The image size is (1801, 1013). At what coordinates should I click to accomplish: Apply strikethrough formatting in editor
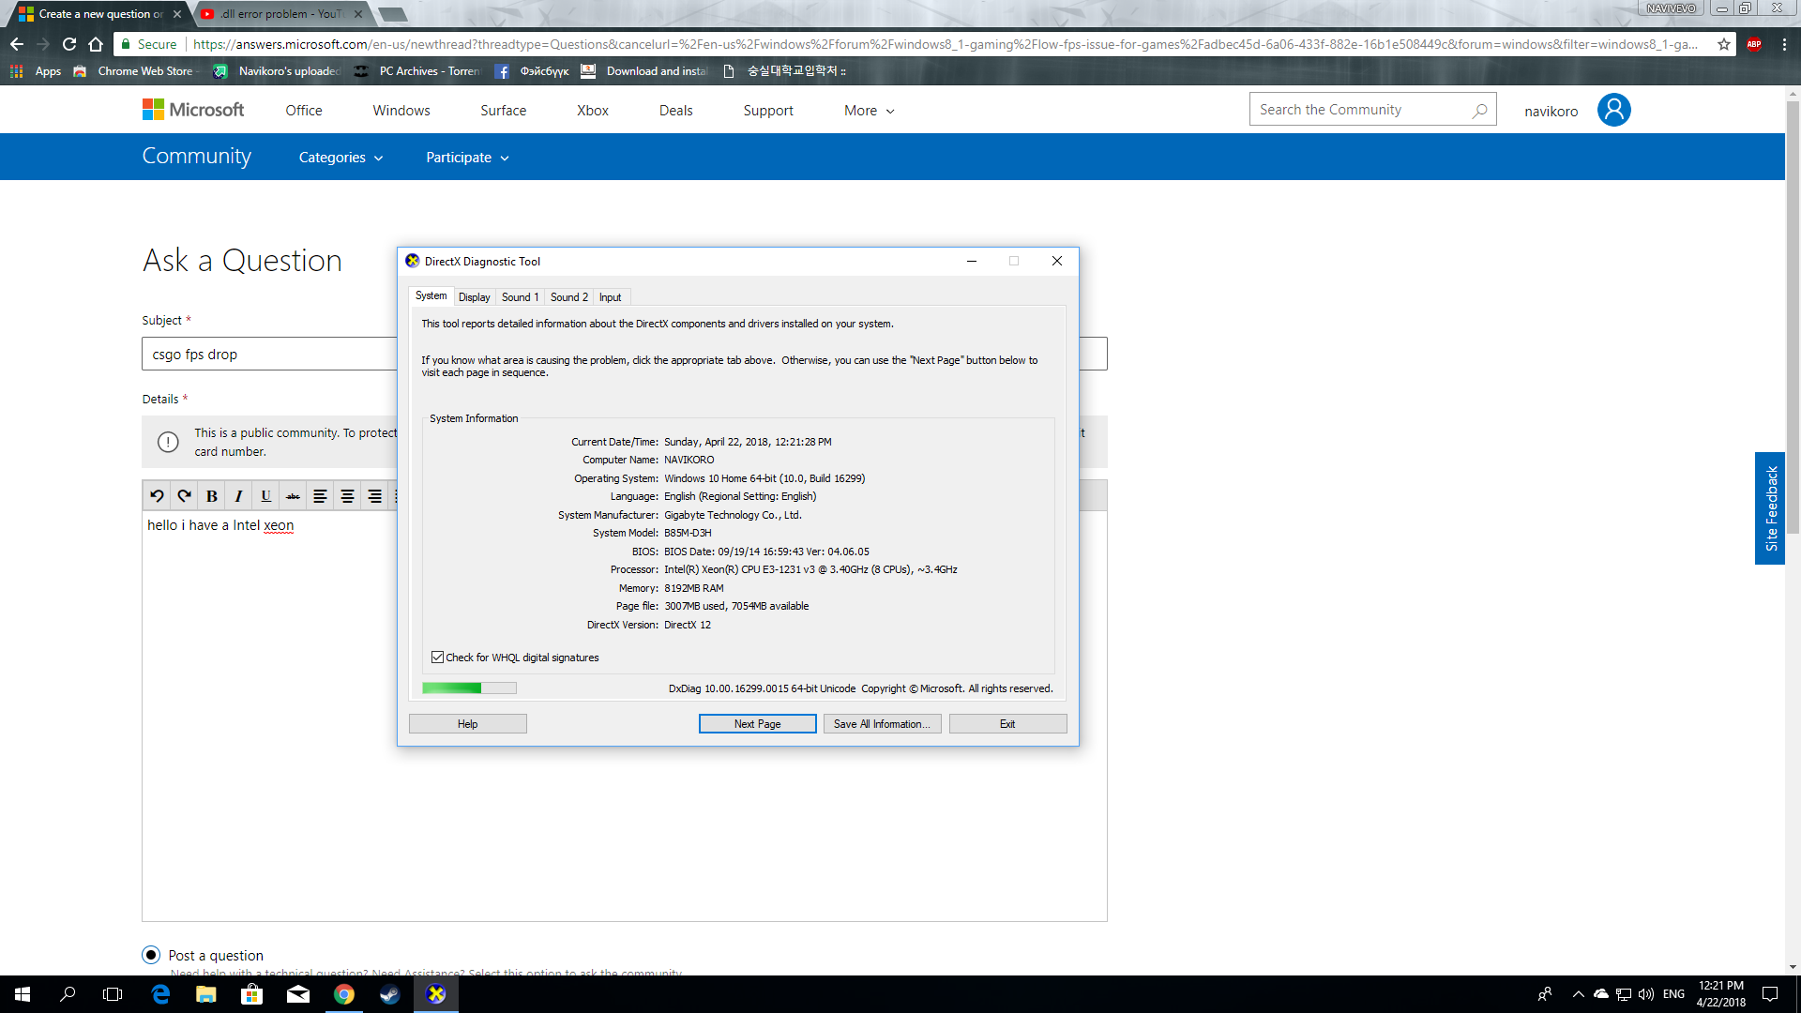294,496
